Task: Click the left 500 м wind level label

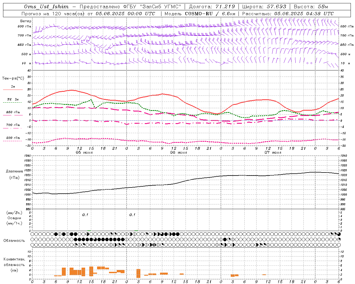Action: pyautogui.click(x=26, y=54)
